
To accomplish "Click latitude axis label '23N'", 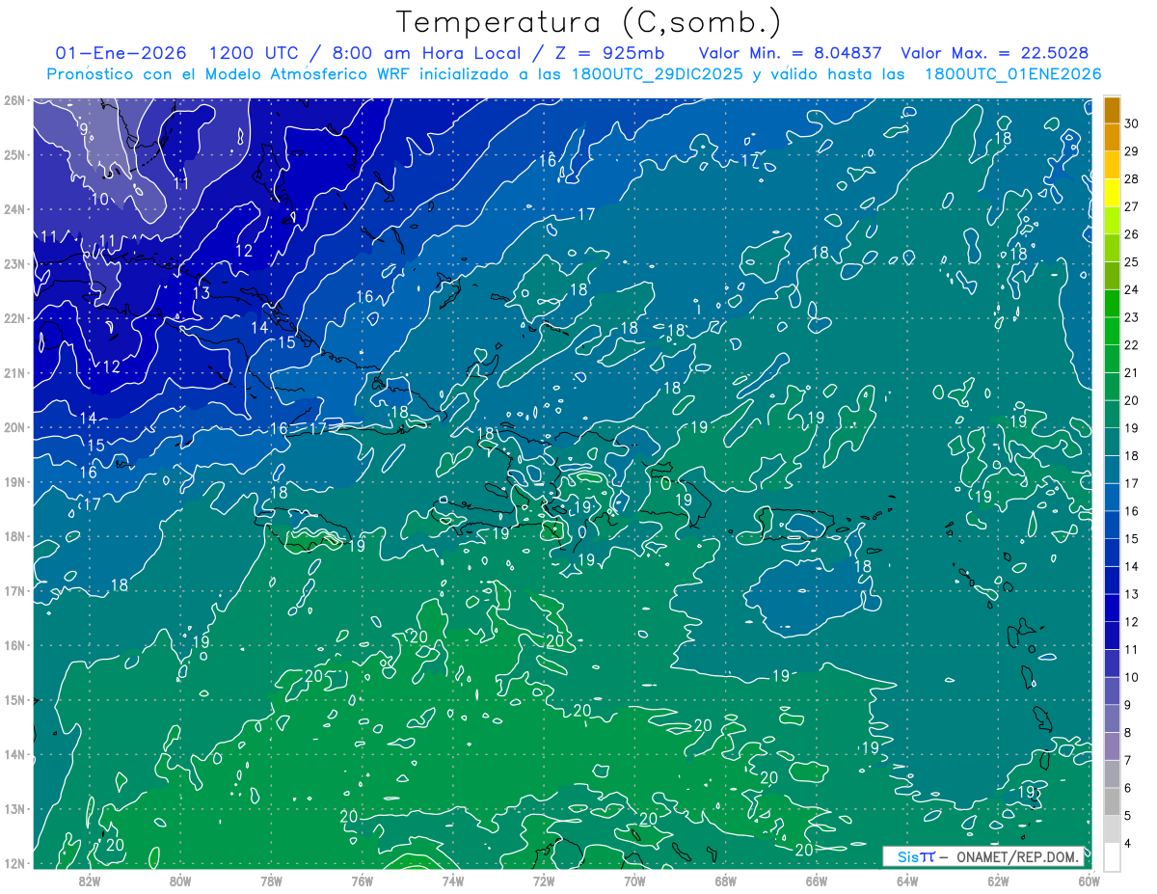I will pos(13,263).
